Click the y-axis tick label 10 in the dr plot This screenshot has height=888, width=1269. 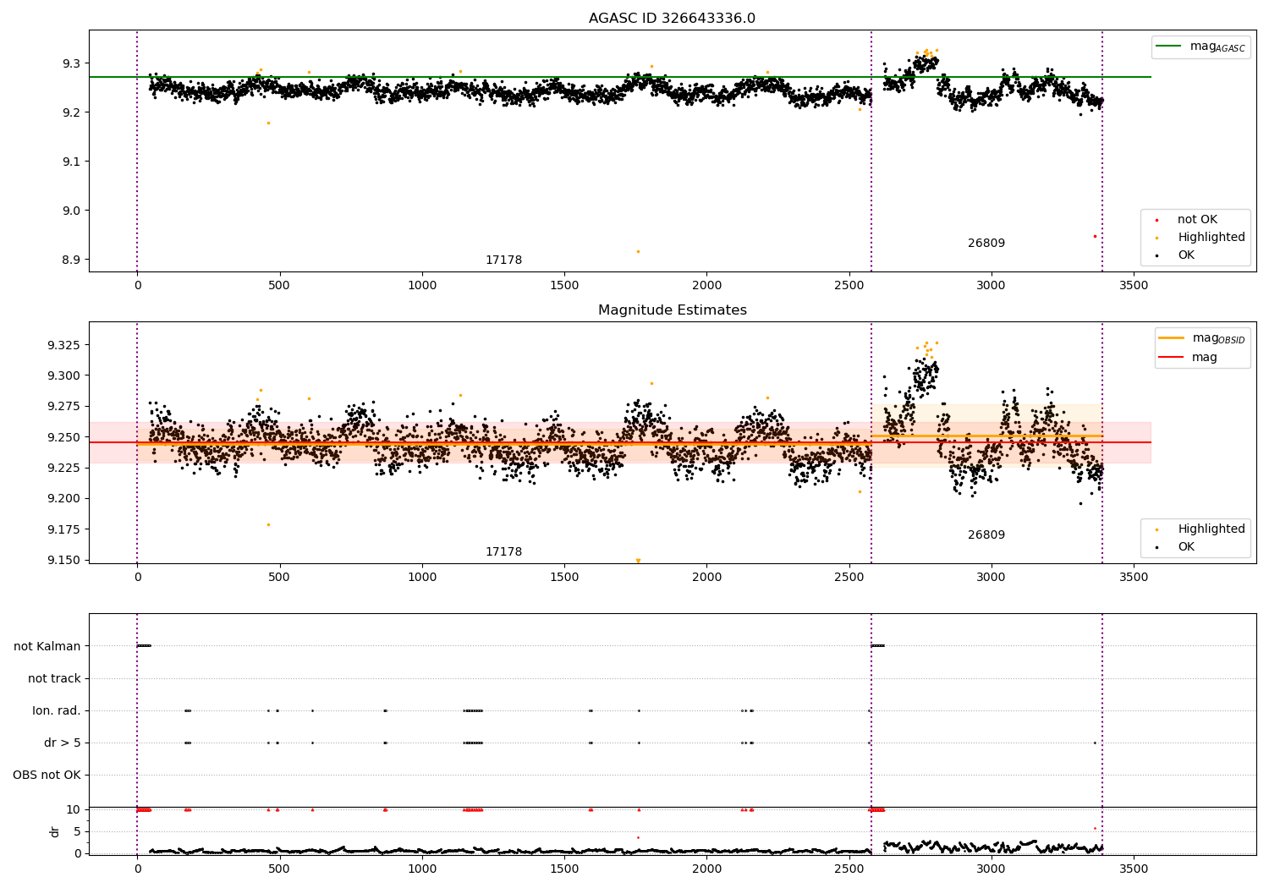74,809
